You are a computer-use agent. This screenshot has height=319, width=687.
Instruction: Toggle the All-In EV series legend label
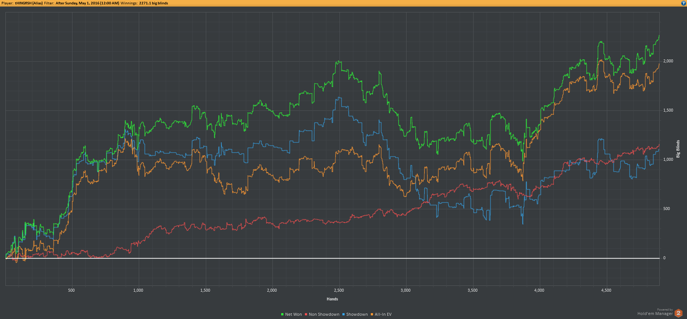click(x=383, y=314)
